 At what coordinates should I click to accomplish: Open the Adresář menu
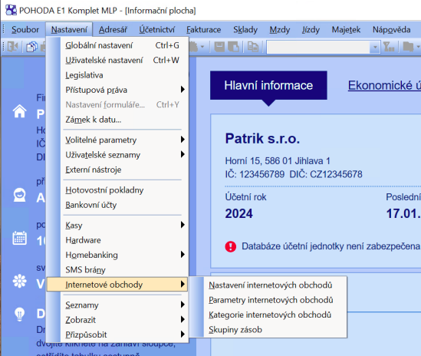tap(113, 30)
